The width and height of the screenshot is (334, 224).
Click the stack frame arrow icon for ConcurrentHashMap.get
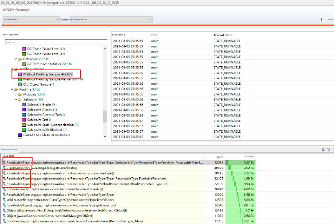point(4,216)
